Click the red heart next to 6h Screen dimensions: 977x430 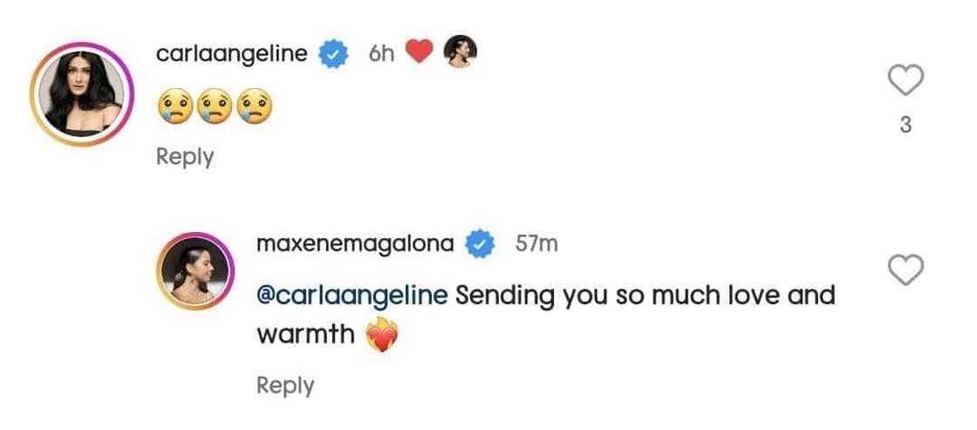(x=420, y=54)
